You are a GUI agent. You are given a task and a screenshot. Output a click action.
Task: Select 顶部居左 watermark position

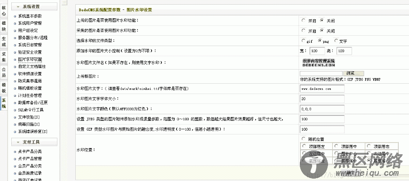(x=304, y=146)
